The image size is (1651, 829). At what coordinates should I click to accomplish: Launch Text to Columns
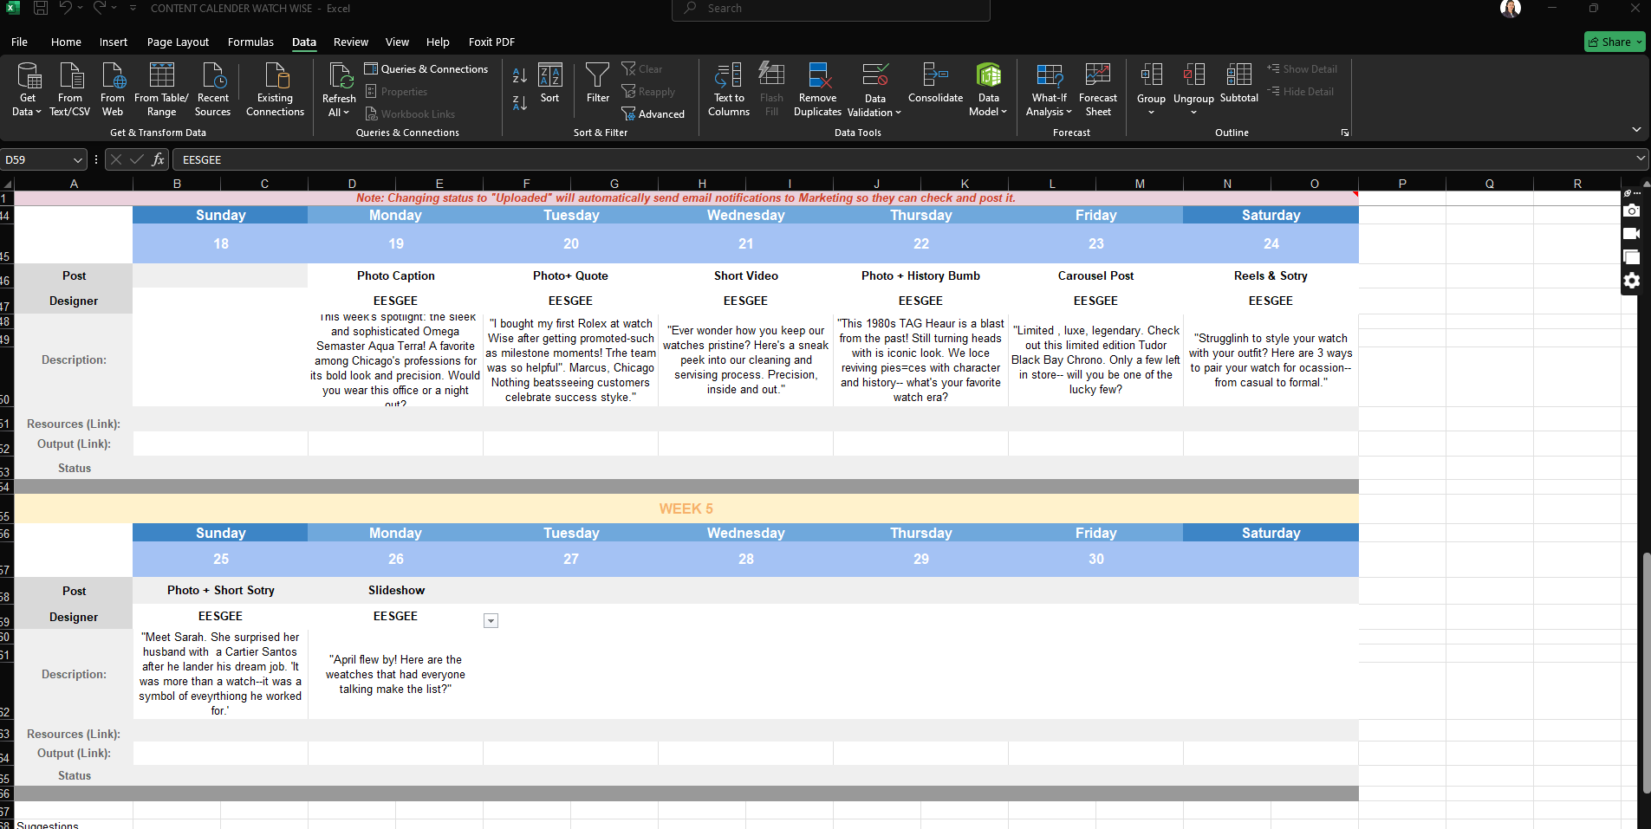[729, 89]
